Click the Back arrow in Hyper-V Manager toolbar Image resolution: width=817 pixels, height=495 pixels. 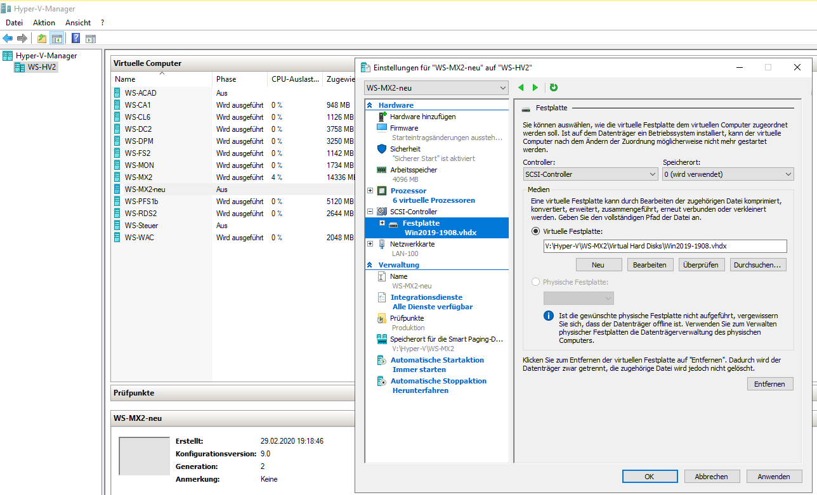tap(8, 38)
